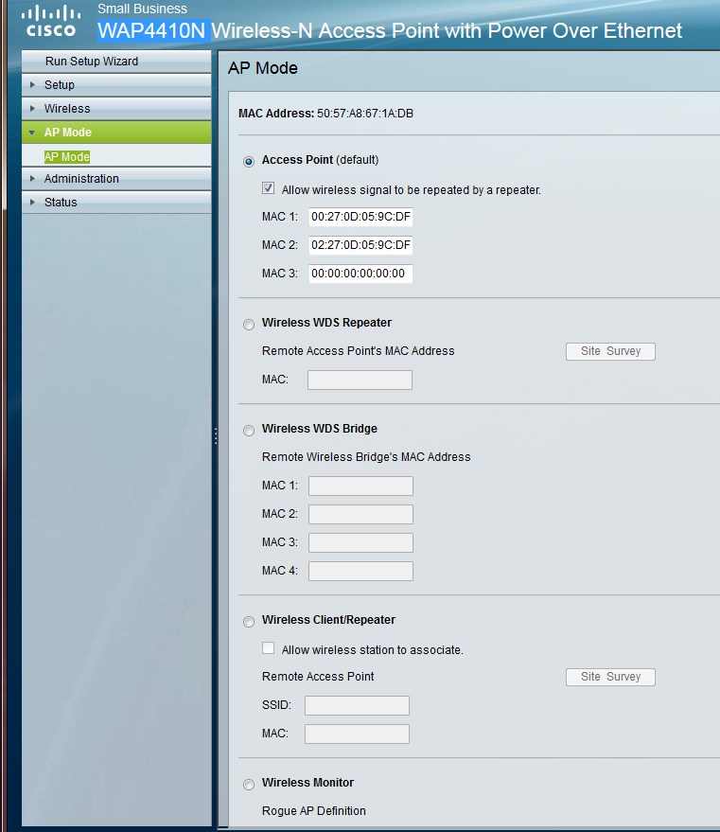Expand the Administration menu arrow
Image resolution: width=720 pixels, height=832 pixels.
(32, 179)
